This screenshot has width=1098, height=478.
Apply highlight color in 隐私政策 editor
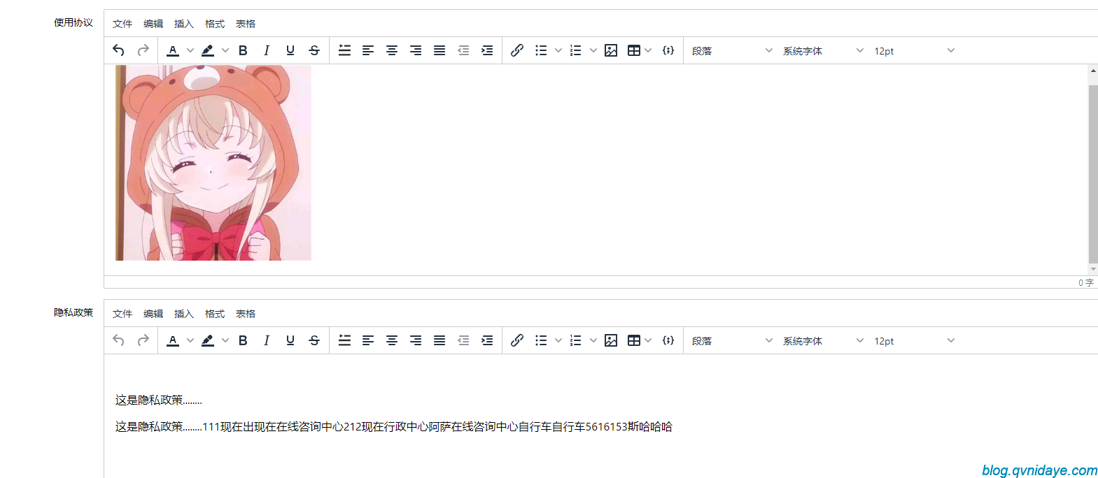tap(208, 340)
